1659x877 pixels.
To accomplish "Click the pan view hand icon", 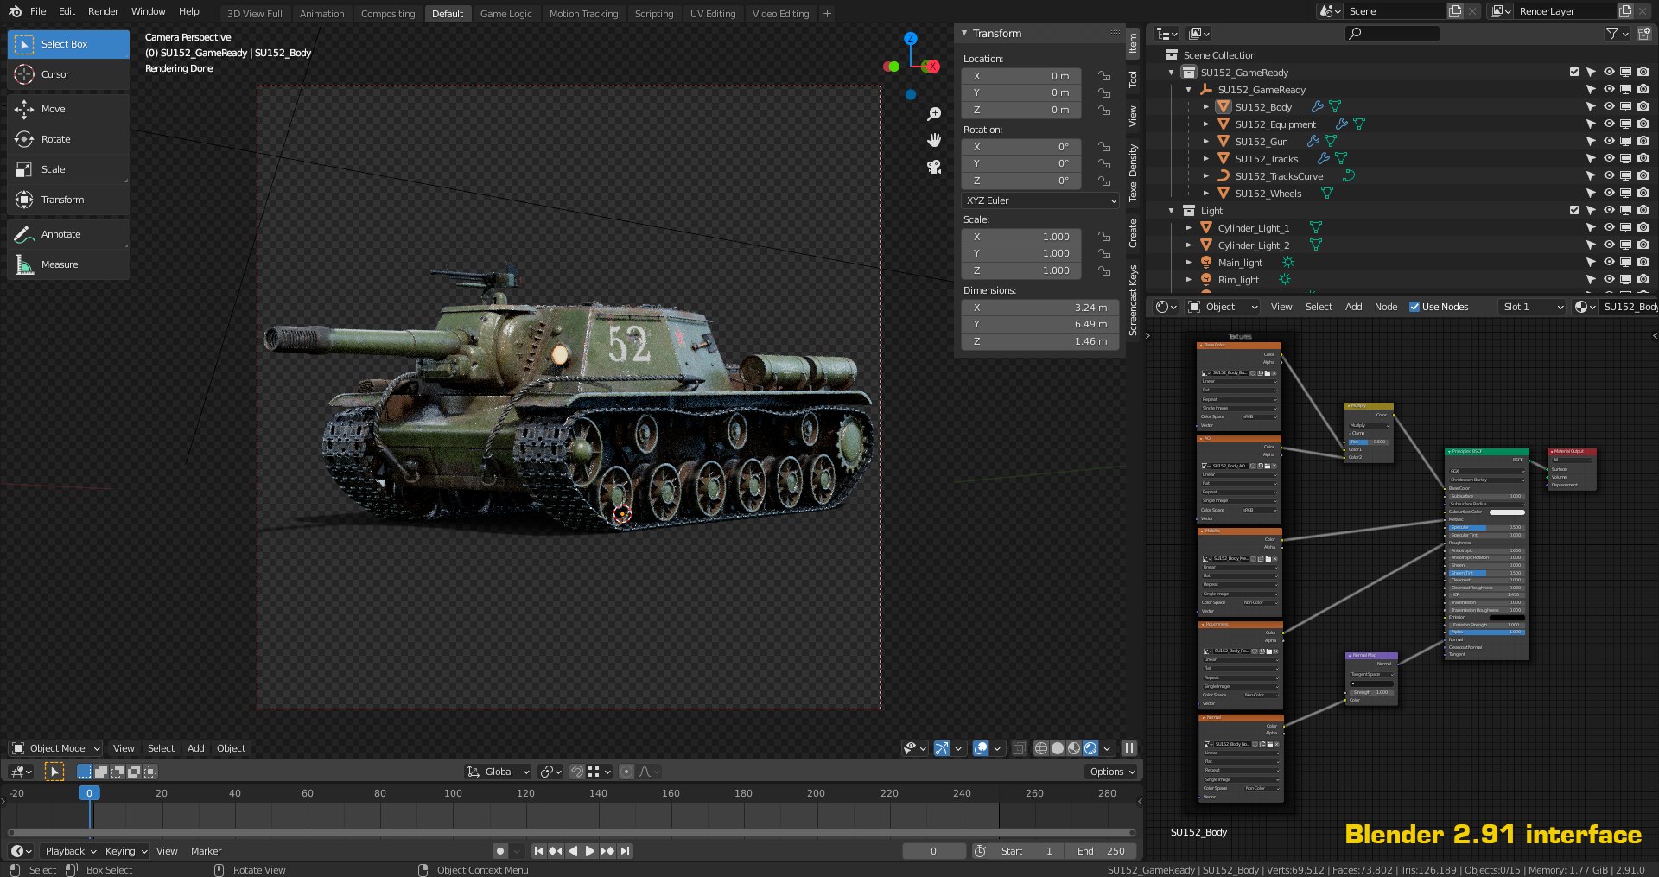I will (x=934, y=140).
